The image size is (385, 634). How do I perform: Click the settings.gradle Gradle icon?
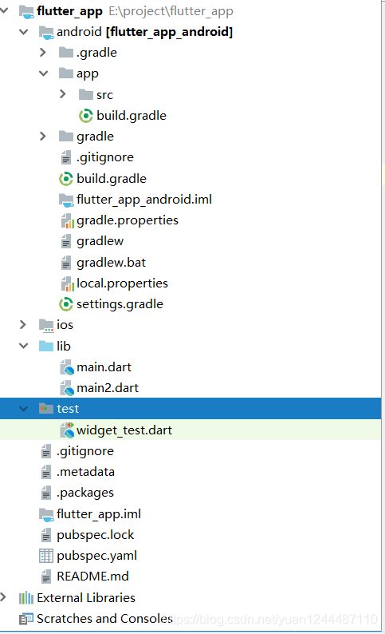[x=66, y=304]
